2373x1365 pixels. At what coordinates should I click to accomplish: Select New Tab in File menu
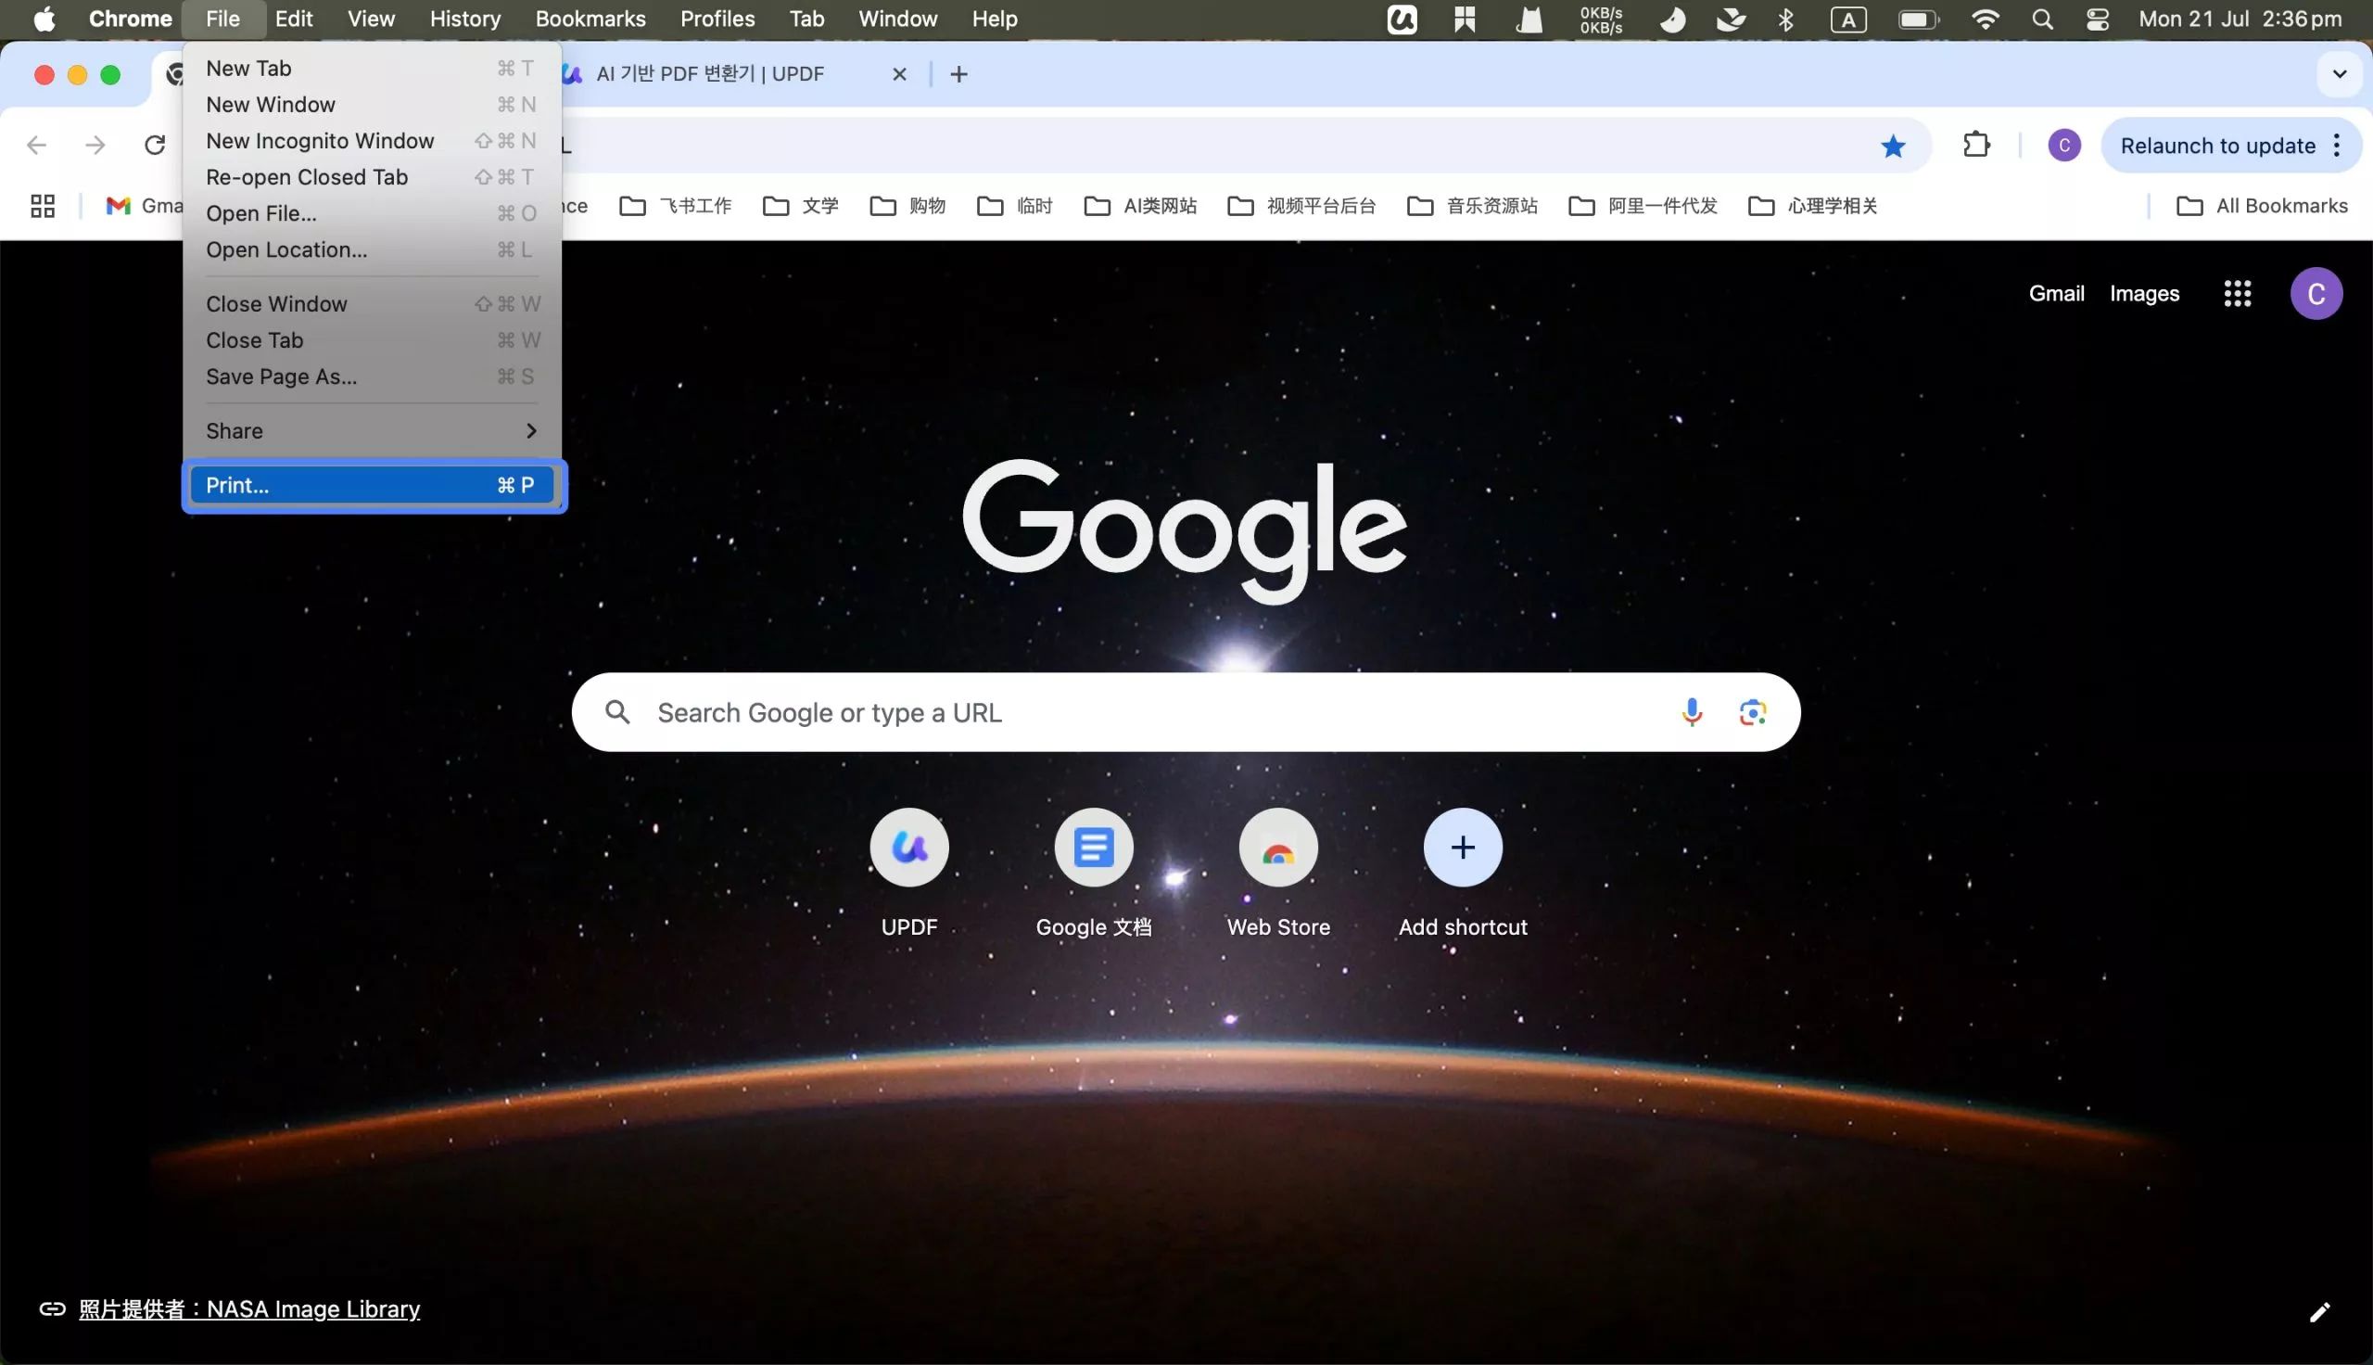point(372,69)
